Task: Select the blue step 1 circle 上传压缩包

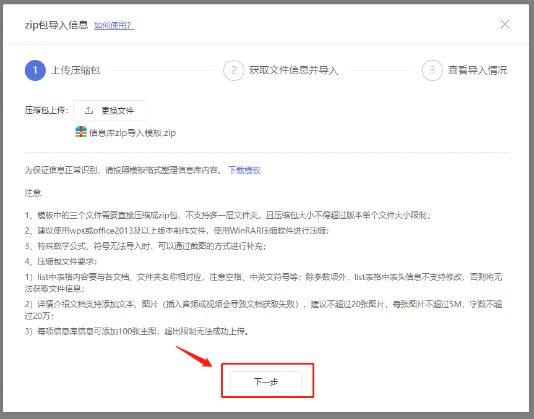Action: (x=35, y=70)
